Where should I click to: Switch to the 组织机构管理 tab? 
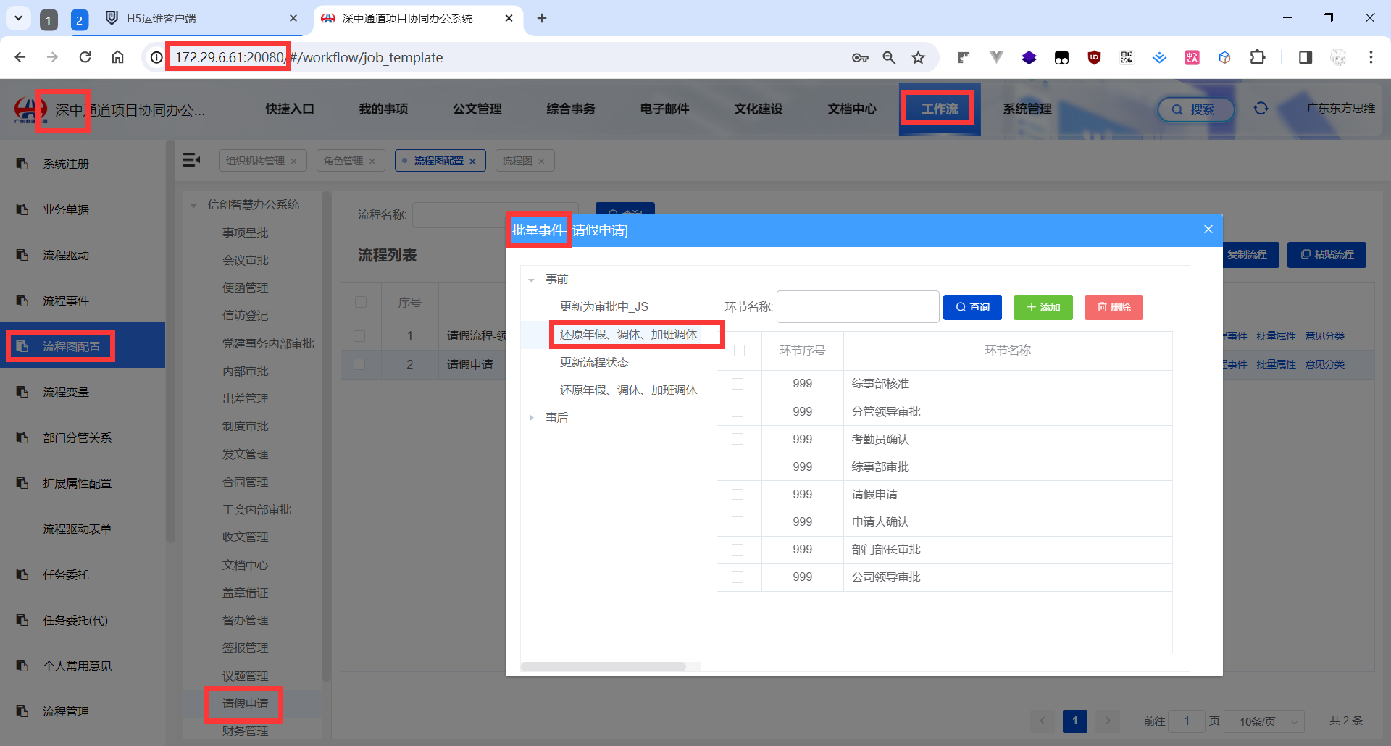255,161
